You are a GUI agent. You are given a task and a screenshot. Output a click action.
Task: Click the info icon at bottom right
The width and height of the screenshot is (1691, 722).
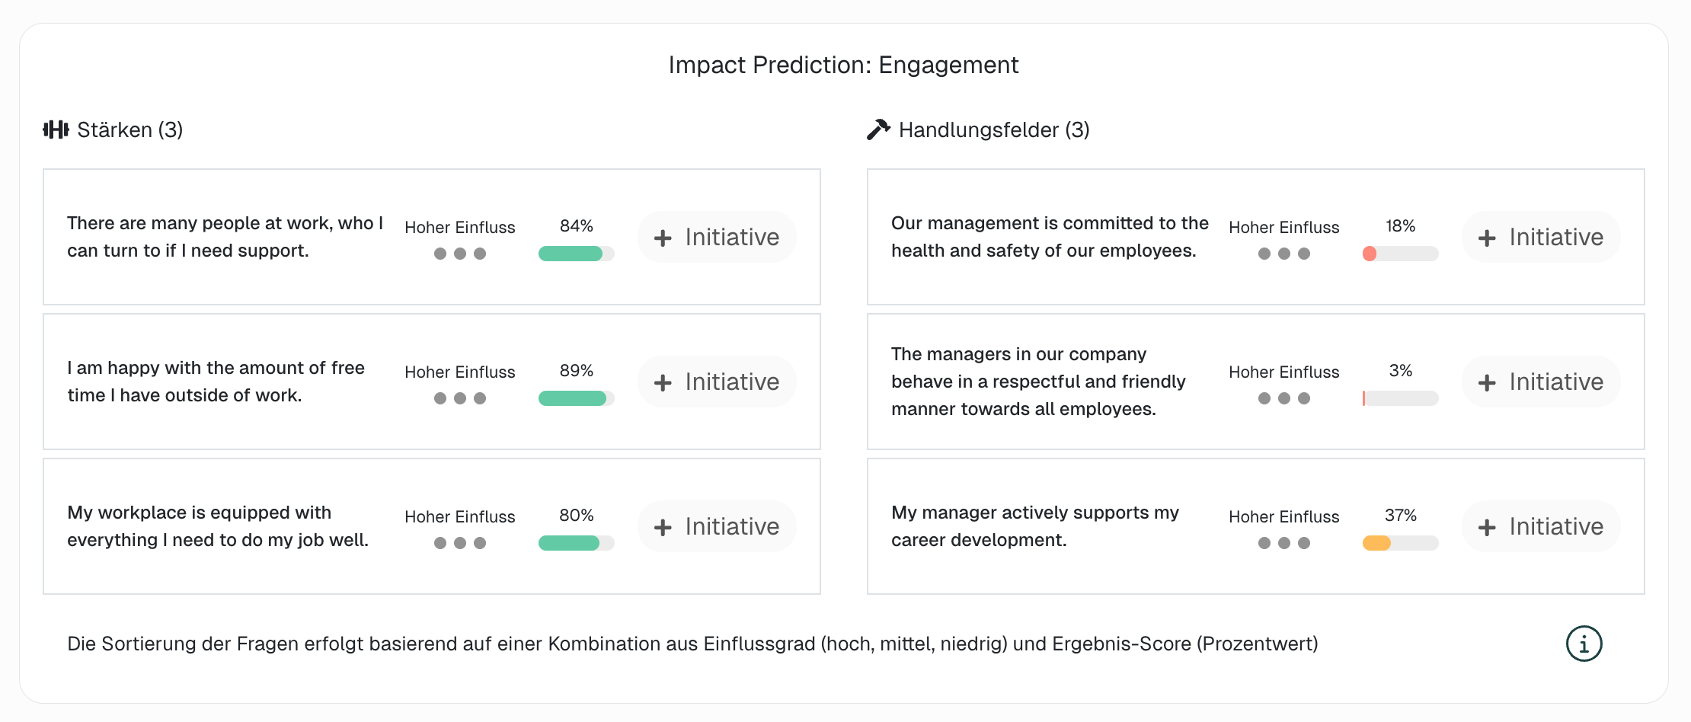[1584, 644]
